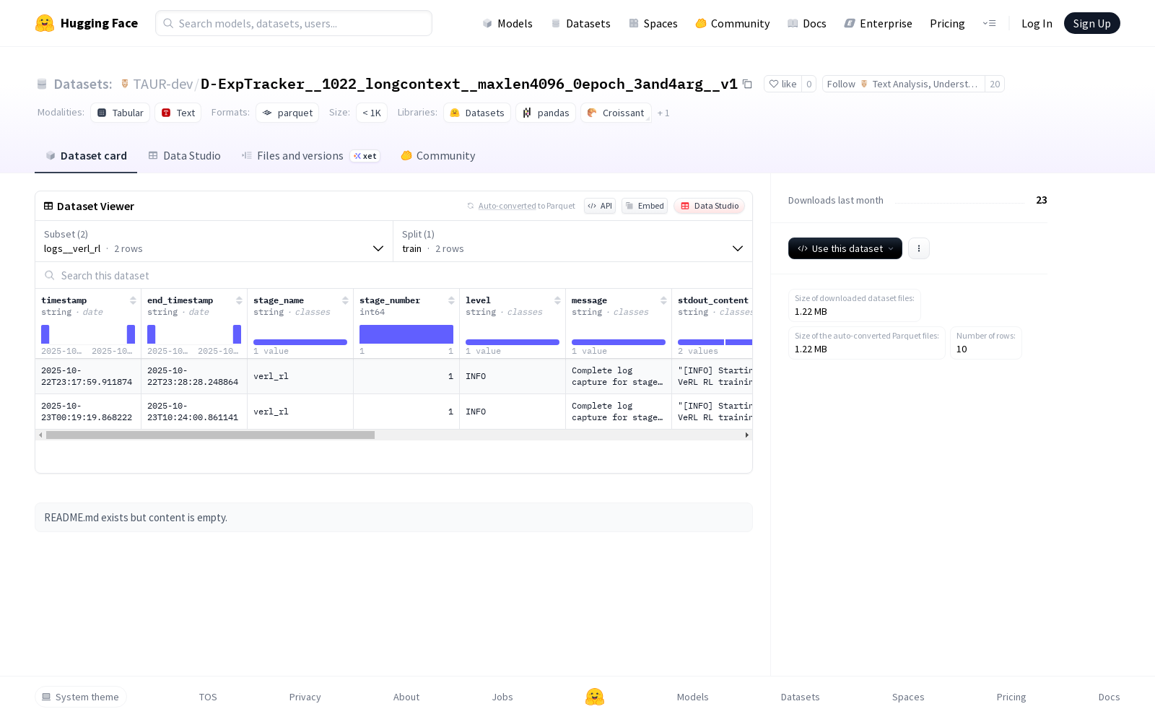Click the search magnifier in the dataset viewer
Screen dimensions: 1155x722
pyautogui.click(x=50, y=276)
